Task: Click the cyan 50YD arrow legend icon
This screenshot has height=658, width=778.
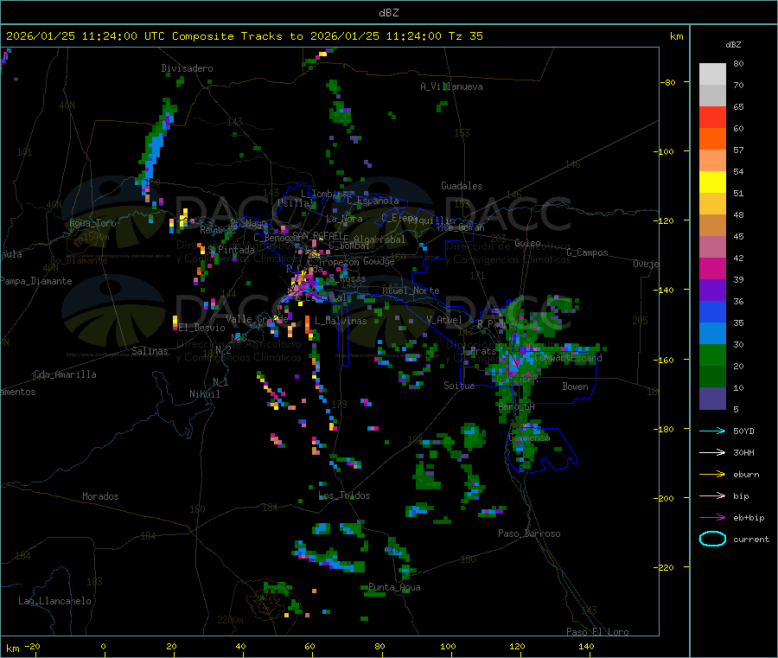Action: (712, 431)
